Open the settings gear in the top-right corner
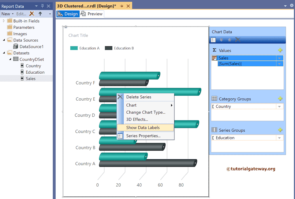This screenshot has height=199, width=295. (291, 5)
